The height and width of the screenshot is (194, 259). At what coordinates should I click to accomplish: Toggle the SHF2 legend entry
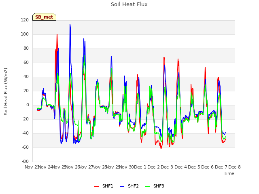129,186
